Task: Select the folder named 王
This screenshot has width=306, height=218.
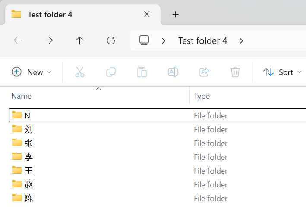Action: (28, 171)
